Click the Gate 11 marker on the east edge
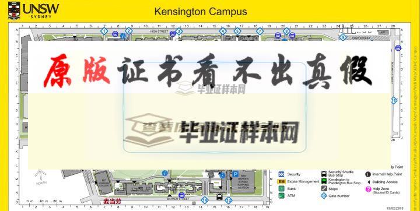The width and height of the screenshot is (420, 211). coord(394,101)
